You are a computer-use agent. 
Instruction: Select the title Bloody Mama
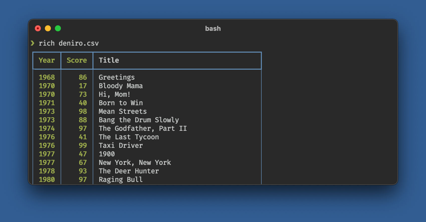coord(121,86)
